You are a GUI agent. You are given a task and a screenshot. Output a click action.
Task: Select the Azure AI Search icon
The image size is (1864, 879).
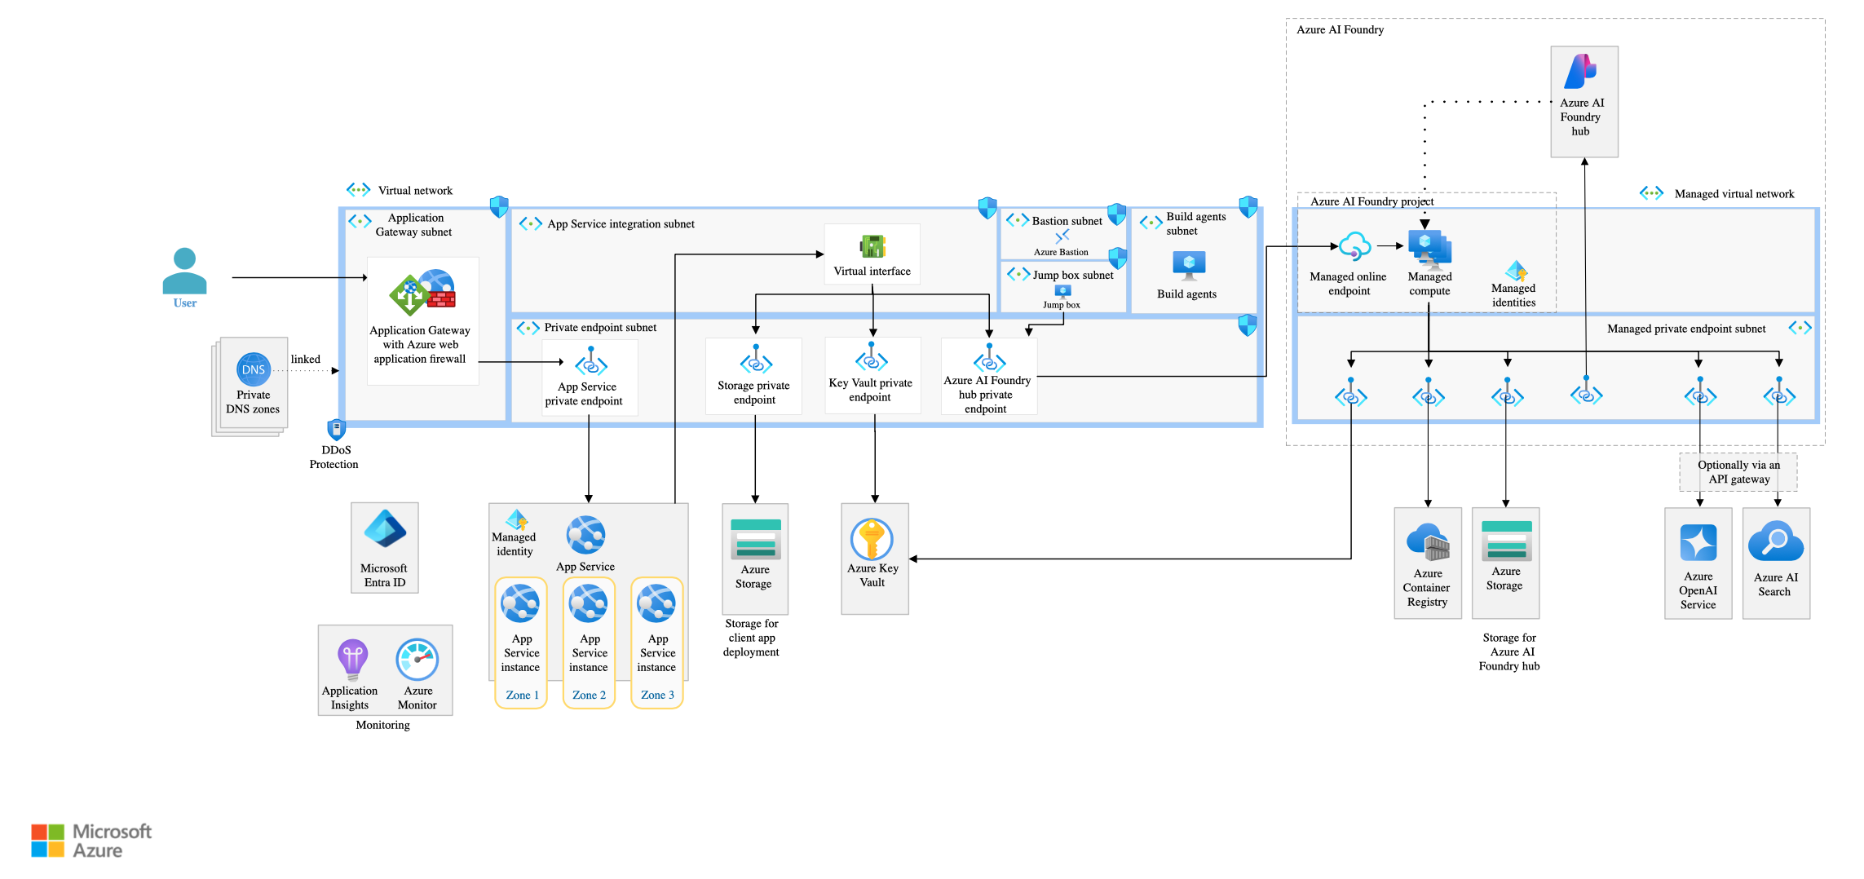(1776, 541)
